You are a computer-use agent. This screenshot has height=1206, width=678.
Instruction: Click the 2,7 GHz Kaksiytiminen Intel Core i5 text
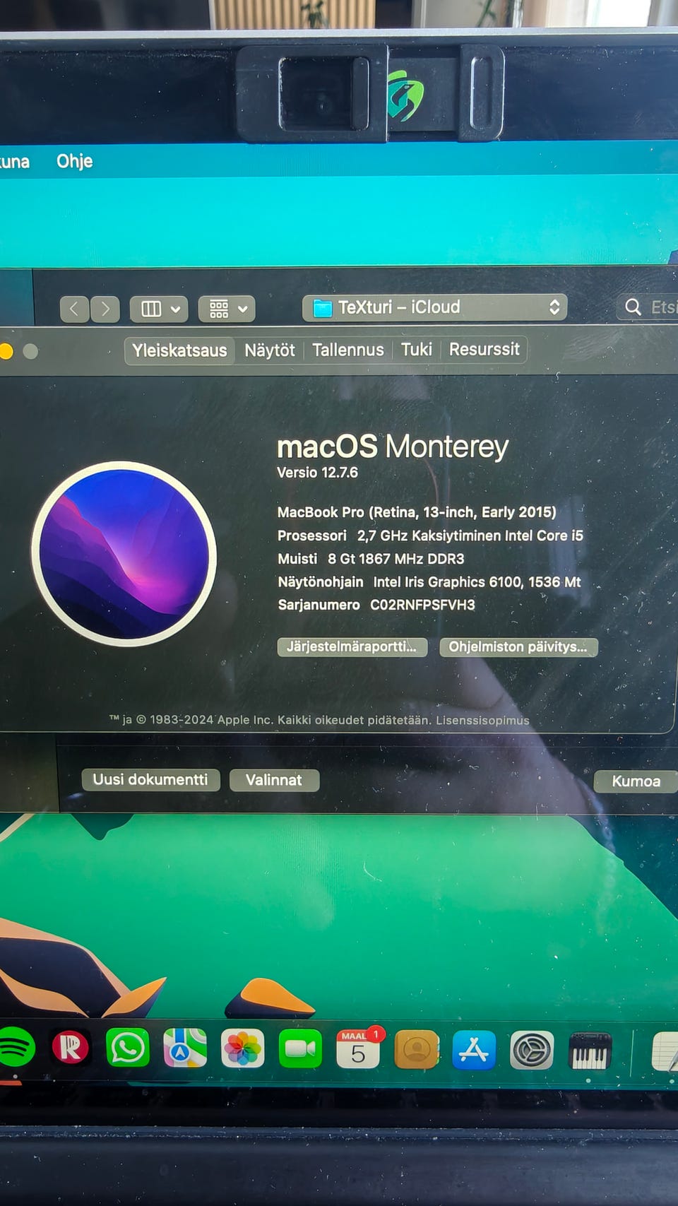[470, 536]
